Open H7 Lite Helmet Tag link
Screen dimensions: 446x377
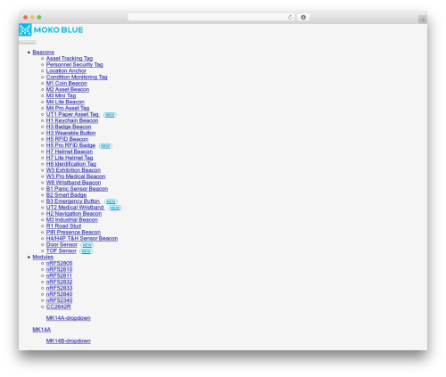tap(70, 158)
